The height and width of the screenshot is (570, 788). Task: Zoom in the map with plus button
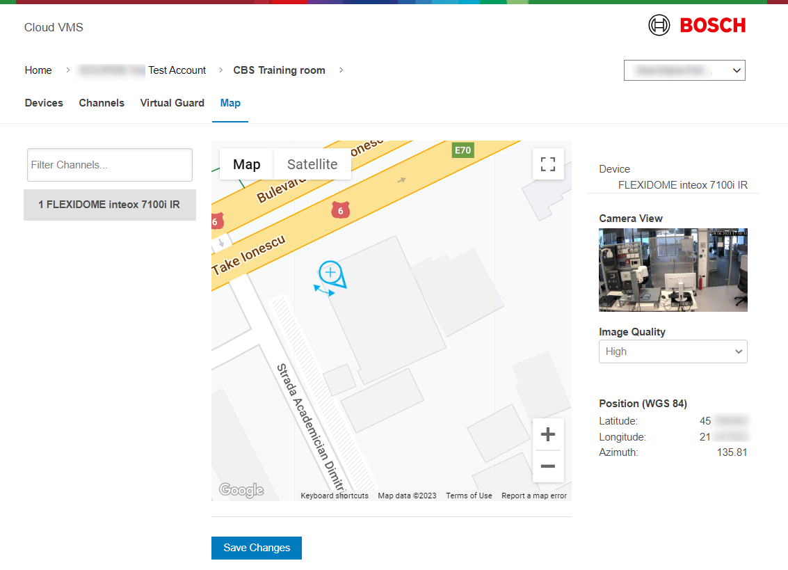click(548, 435)
